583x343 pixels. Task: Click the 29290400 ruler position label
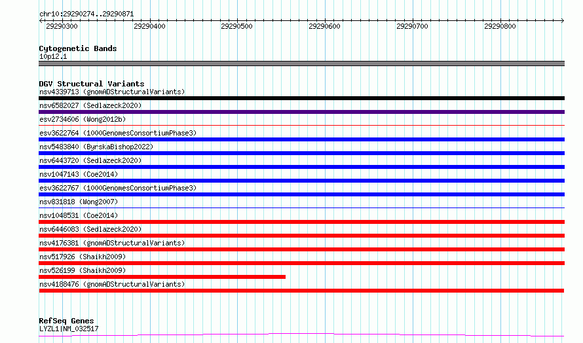149,26
